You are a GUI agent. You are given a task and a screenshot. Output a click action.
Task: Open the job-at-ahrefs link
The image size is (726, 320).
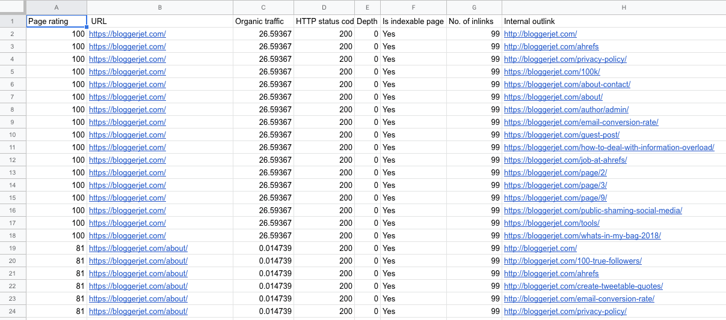pyautogui.click(x=565, y=160)
